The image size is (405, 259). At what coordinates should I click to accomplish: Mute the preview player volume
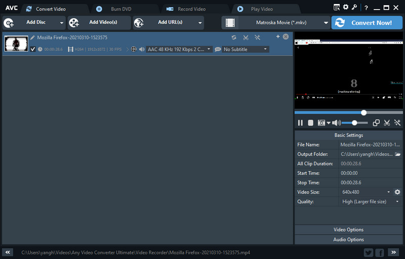336,123
